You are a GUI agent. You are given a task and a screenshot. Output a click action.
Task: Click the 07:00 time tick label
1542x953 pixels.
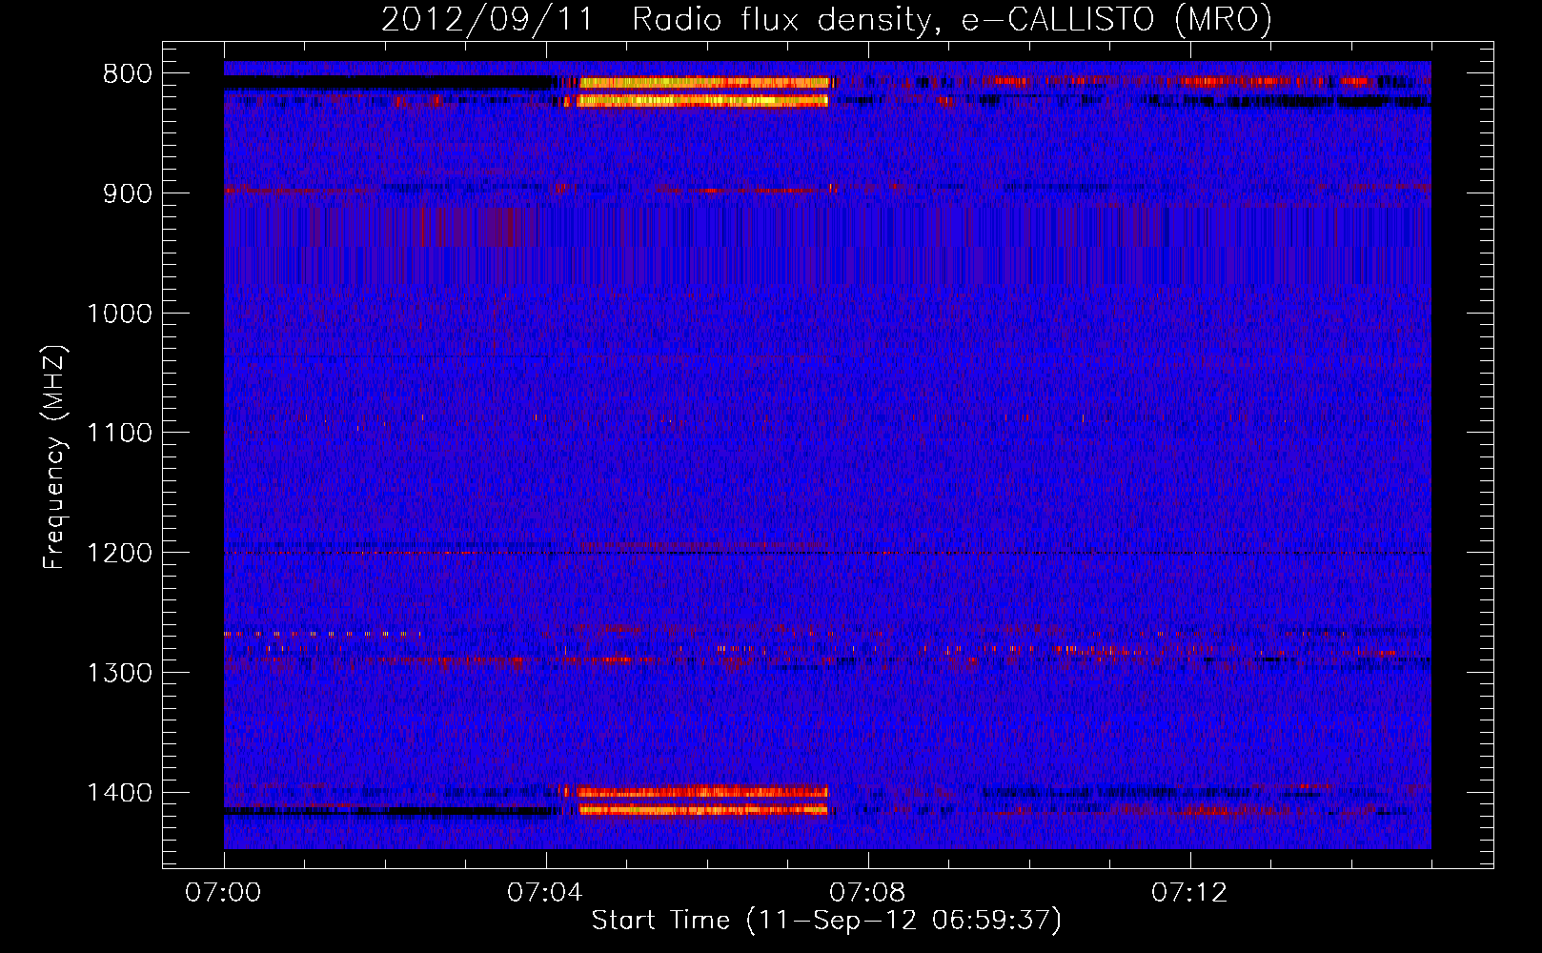pos(224,893)
